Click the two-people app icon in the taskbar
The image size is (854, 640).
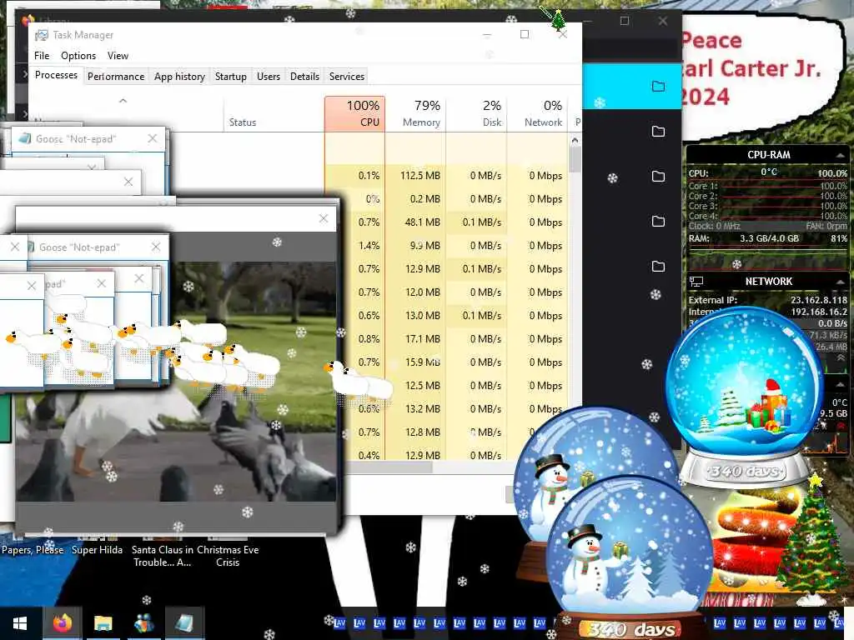point(143,623)
